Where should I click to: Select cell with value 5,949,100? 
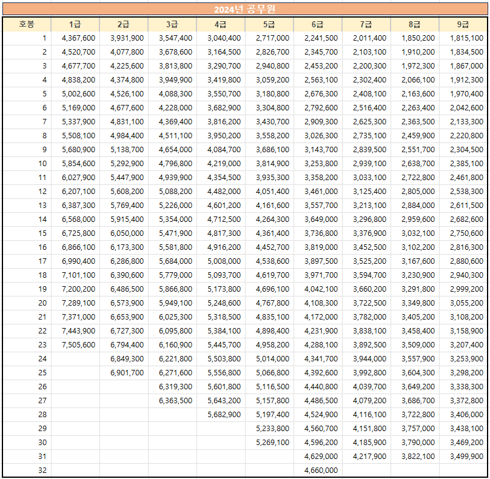172,303
